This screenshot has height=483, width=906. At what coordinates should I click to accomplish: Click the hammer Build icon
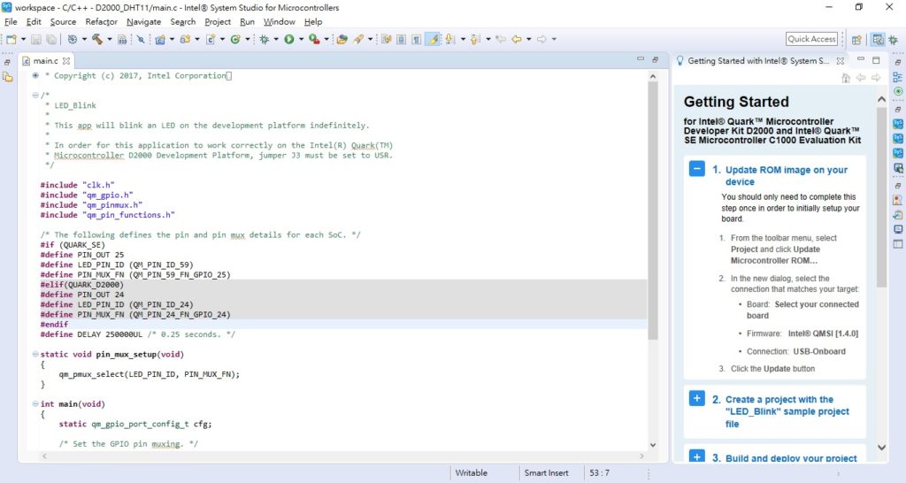(97, 39)
